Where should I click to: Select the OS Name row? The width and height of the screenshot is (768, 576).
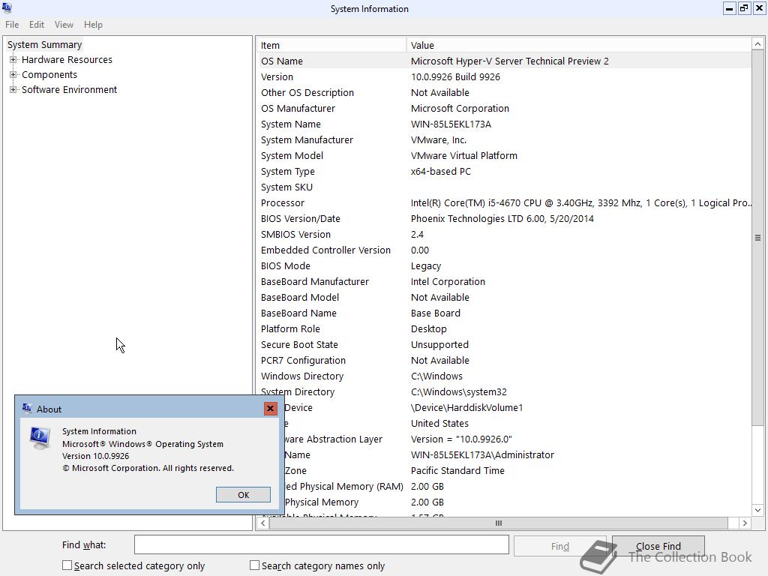(x=503, y=61)
